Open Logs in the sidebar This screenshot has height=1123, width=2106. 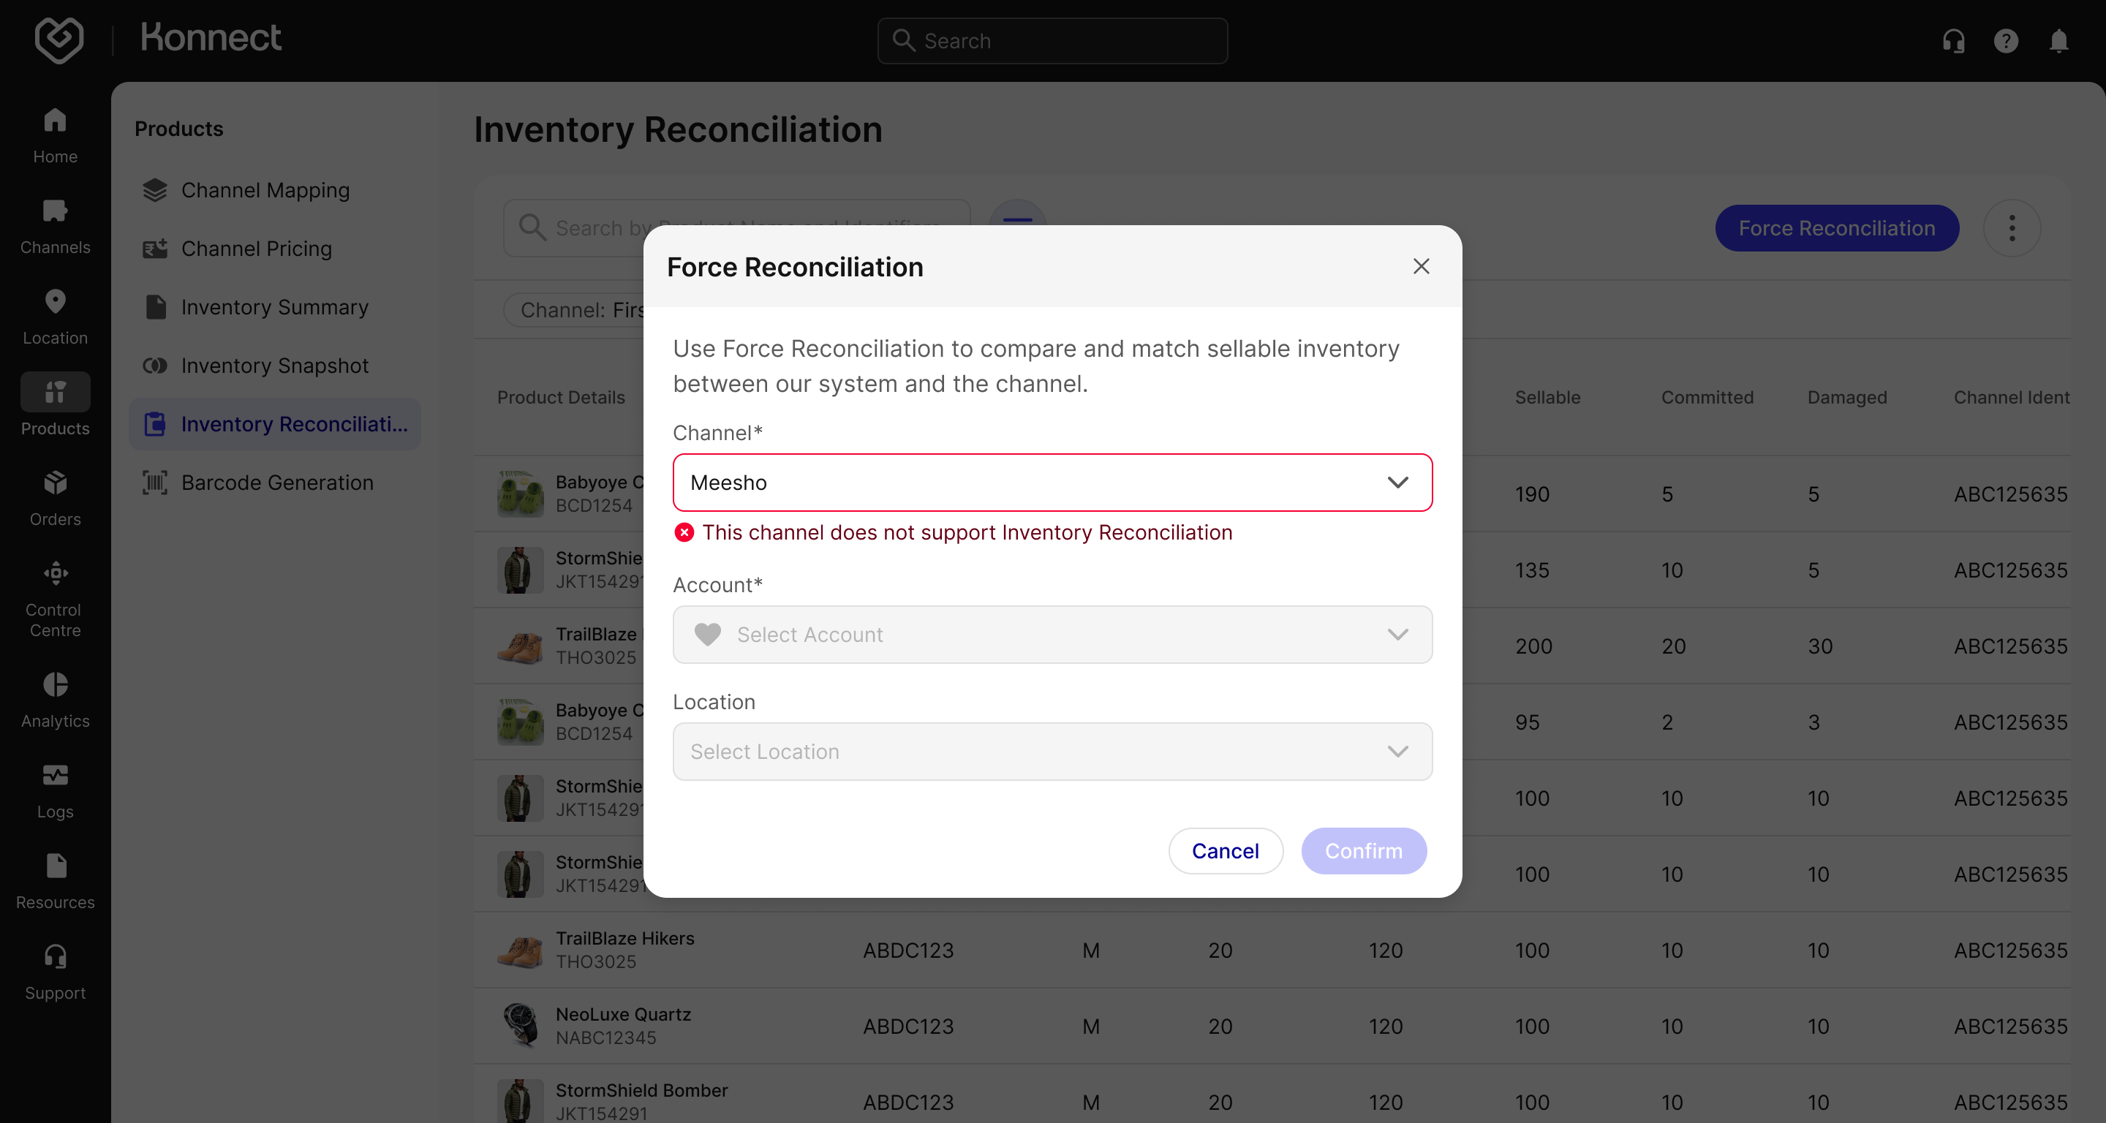coord(55,791)
